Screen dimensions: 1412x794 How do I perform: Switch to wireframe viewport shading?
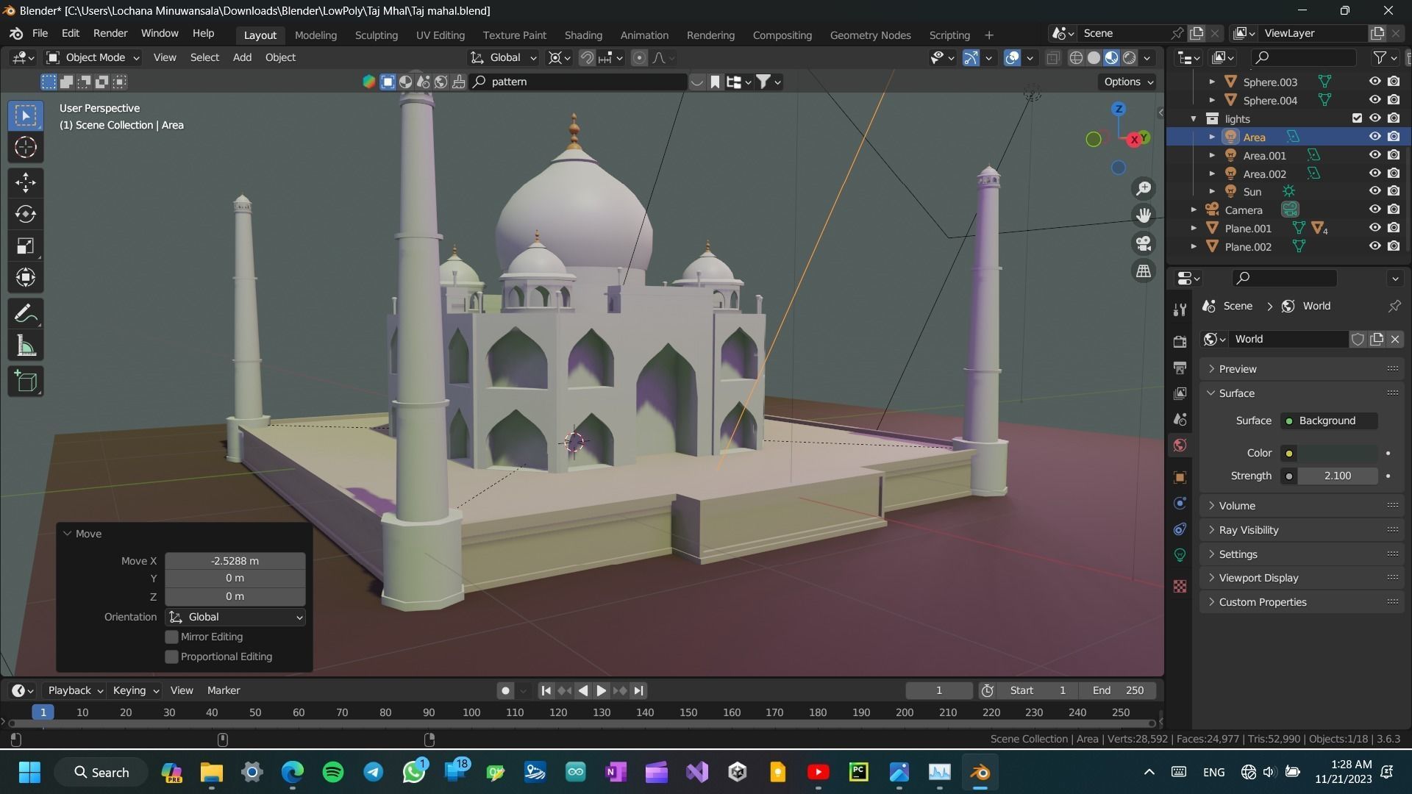tap(1076, 57)
